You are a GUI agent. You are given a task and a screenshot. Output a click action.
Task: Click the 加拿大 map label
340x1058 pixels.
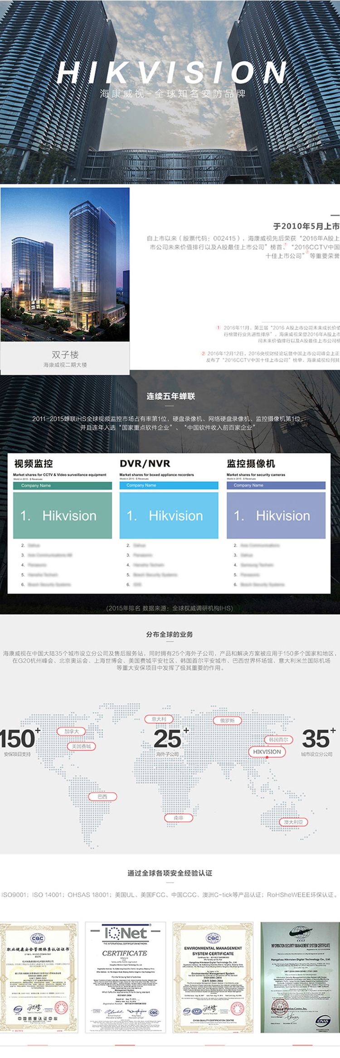tap(71, 731)
